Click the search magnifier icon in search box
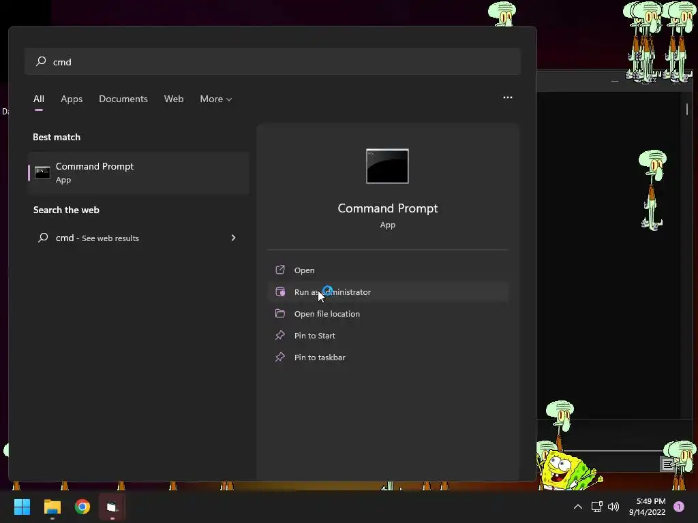The height and width of the screenshot is (523, 698). click(x=41, y=61)
